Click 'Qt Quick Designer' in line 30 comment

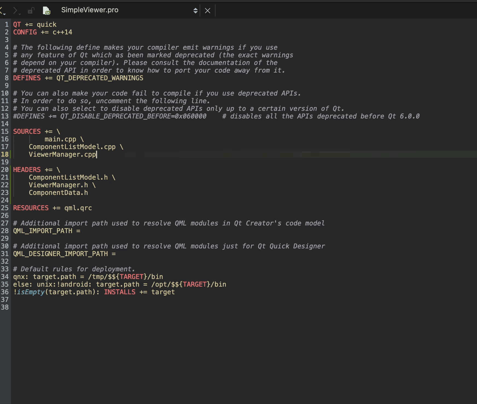pos(291,246)
